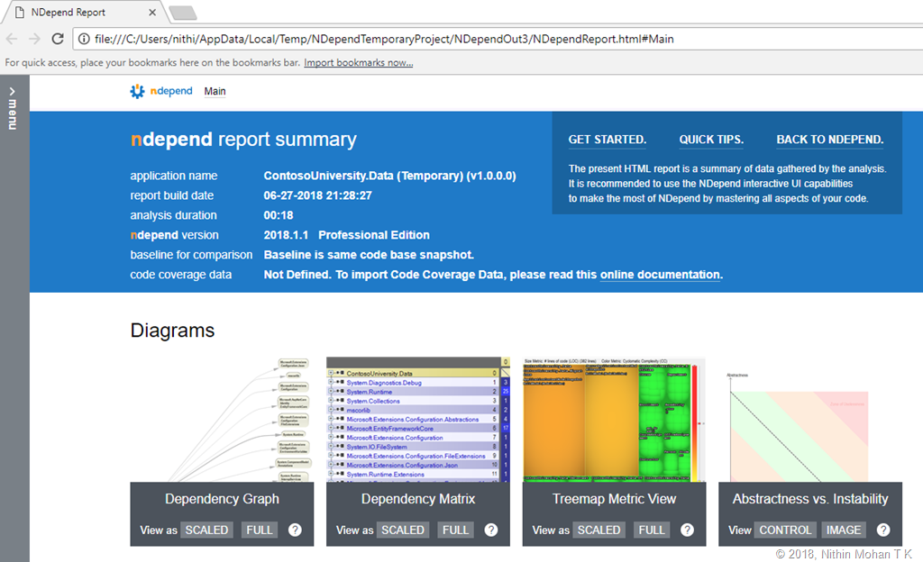
Task: Open help icon for Dependency Matrix
Action: (491, 530)
